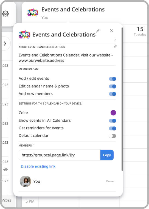This screenshot has height=209, width=149.
Task: Close the calendar details popup
Action: pos(111,31)
